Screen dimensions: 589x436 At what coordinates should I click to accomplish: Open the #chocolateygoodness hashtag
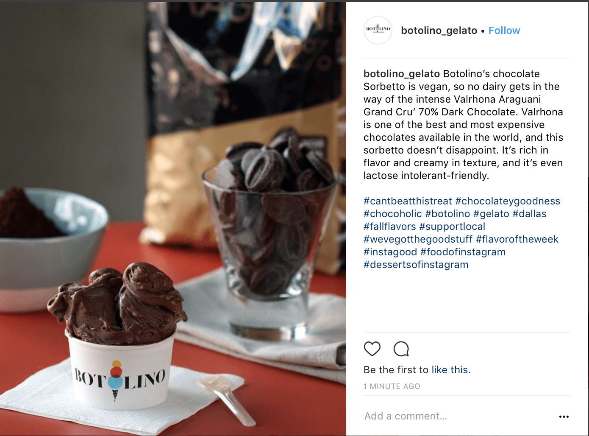tap(508, 201)
